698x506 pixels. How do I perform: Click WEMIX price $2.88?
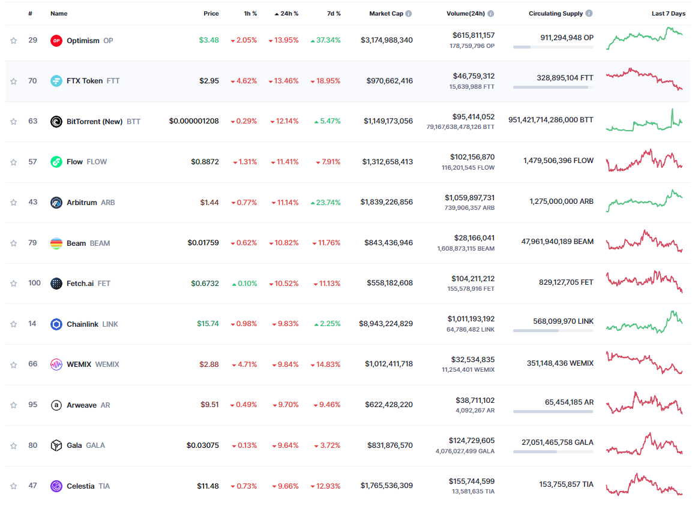click(x=209, y=365)
